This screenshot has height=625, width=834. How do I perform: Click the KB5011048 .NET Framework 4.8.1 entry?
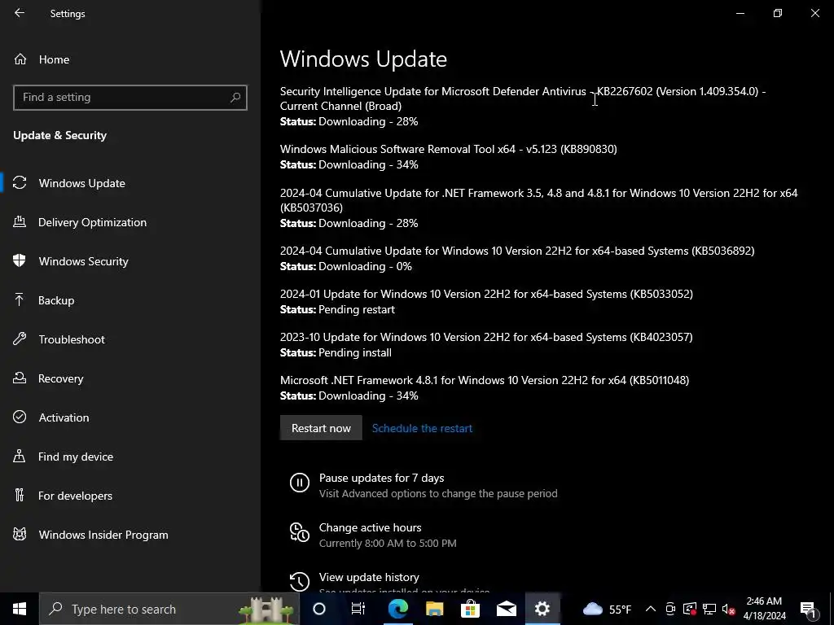pyautogui.click(x=485, y=380)
